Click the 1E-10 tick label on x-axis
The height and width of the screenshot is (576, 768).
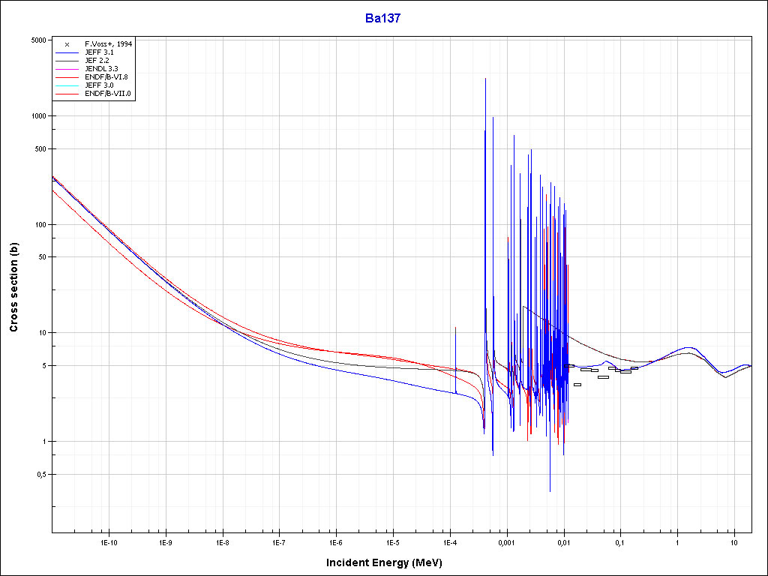[x=109, y=542]
